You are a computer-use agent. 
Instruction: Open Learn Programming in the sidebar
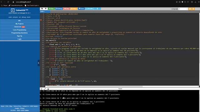click(x=19, y=30)
